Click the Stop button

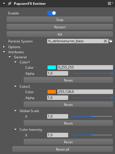point(60,20)
